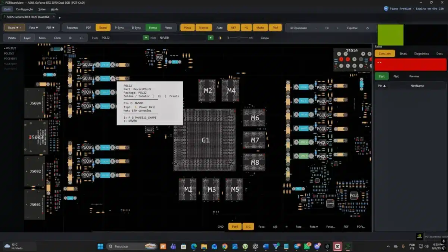Image resolution: width=448 pixels, height=252 pixels.
Task: Toggle the Pin1 marker option
Action: [275, 28]
